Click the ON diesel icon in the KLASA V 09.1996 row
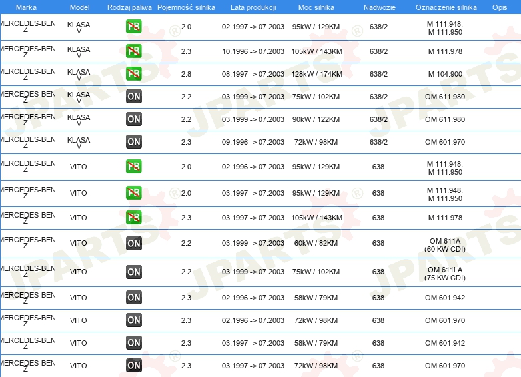The image size is (521, 377). point(133,141)
